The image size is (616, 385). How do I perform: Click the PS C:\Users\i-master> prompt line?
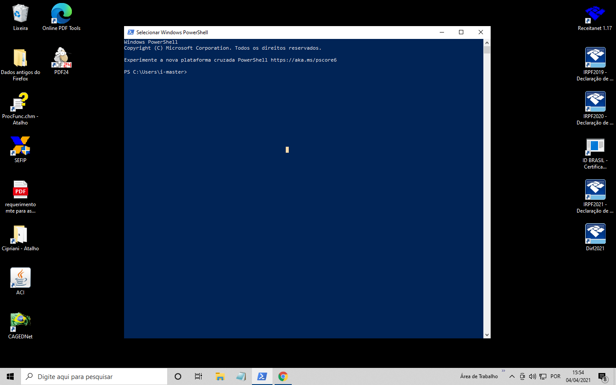click(156, 72)
